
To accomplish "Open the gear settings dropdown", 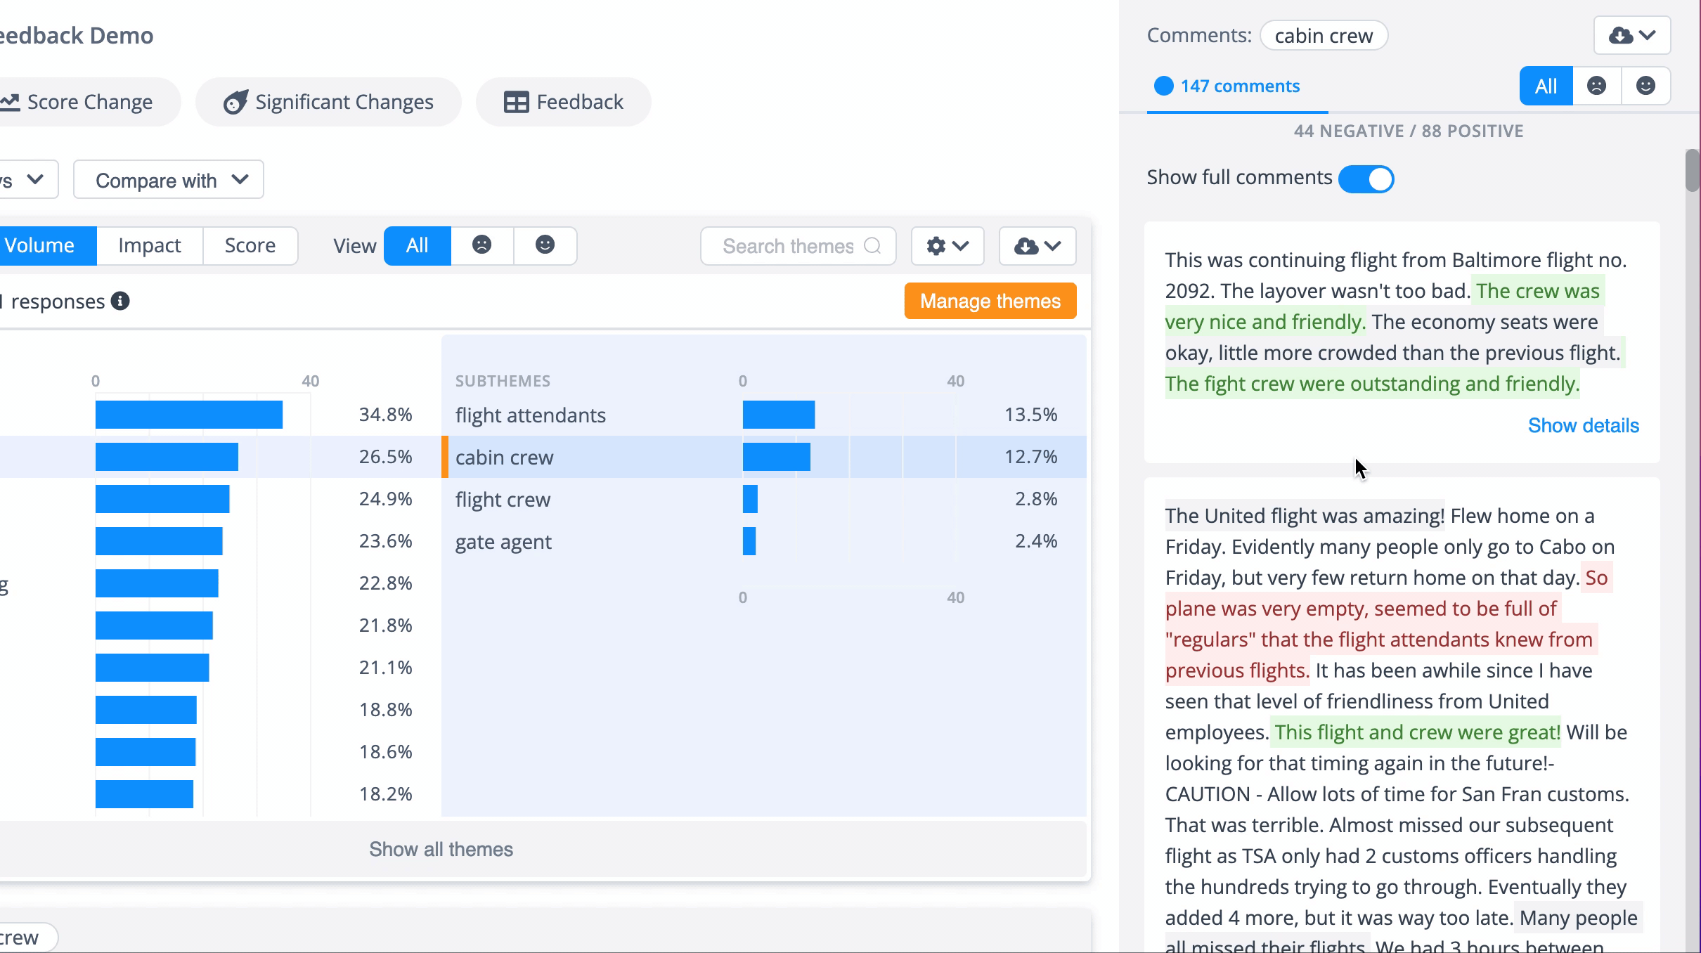I will [947, 246].
